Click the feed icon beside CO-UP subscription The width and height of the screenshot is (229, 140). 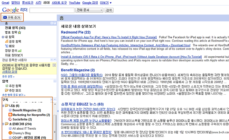[x=10, y=137]
